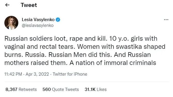Image resolution: width=173 pixels, height=97 pixels.
Task: Open the Likes label
Action: pyautogui.click(x=102, y=90)
